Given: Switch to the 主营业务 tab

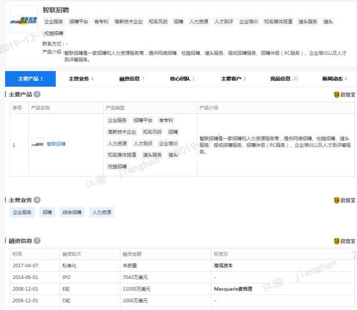Looking at the screenshot, I should (81, 79).
